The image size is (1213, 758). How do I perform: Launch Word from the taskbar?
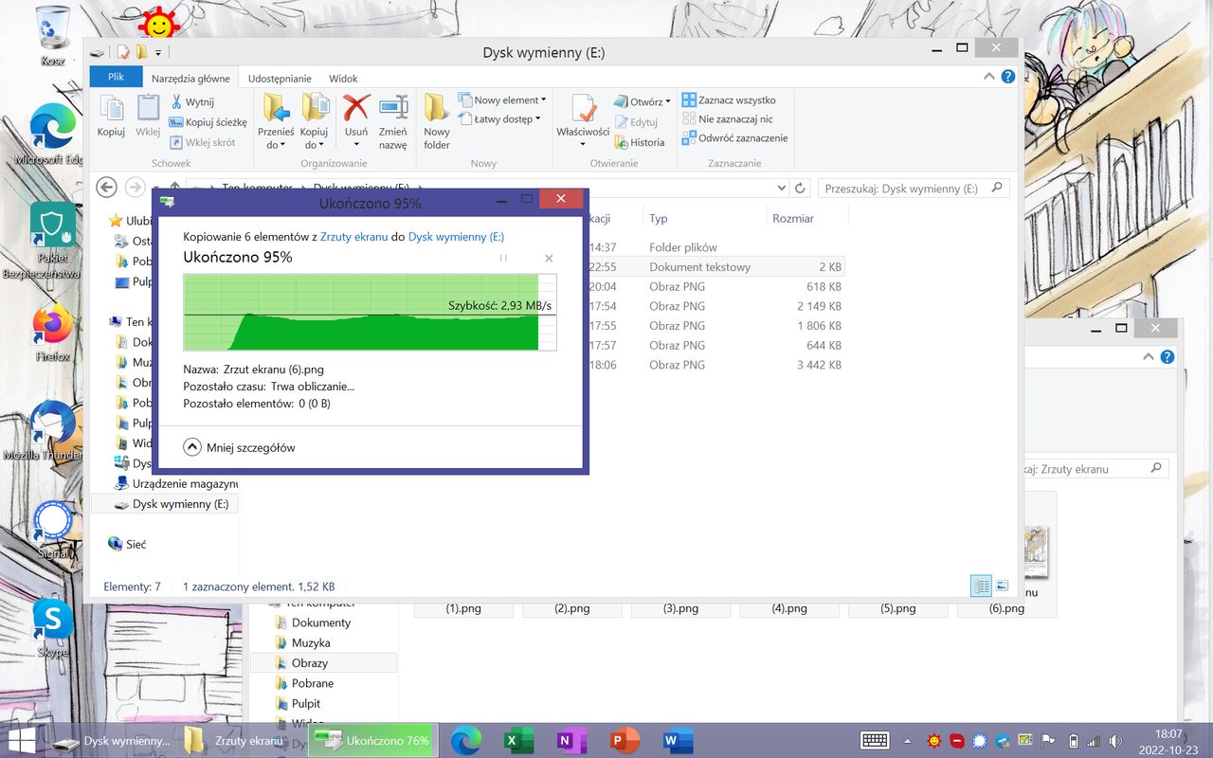(x=678, y=740)
